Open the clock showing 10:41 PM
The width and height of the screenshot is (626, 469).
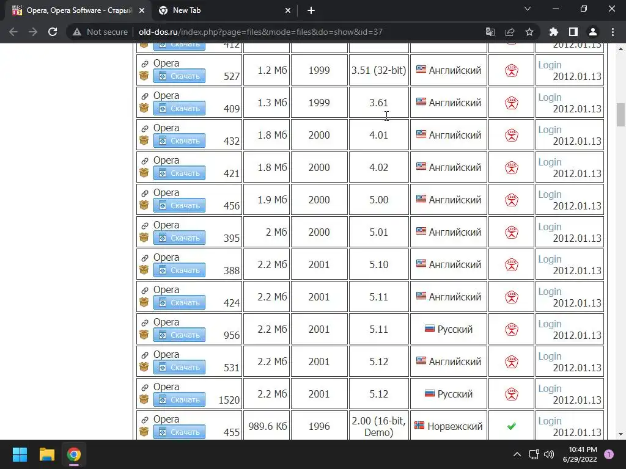(x=580, y=454)
